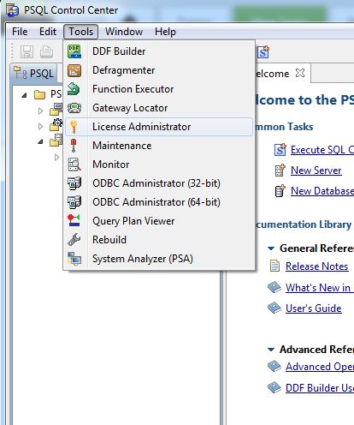Click the Gateway Locator icon
This screenshot has width=354, height=425.
74,108
